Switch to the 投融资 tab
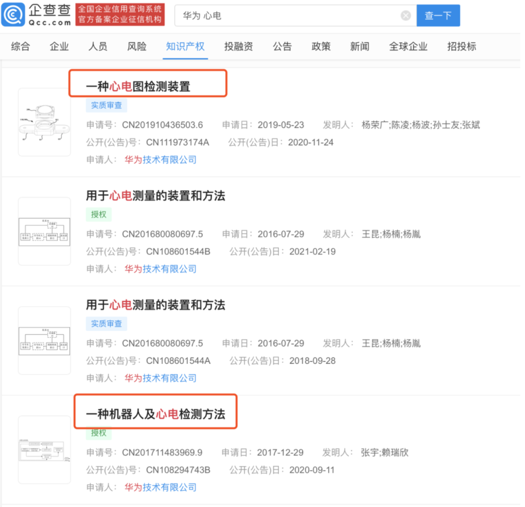The width and height of the screenshot is (525, 507). click(x=238, y=46)
